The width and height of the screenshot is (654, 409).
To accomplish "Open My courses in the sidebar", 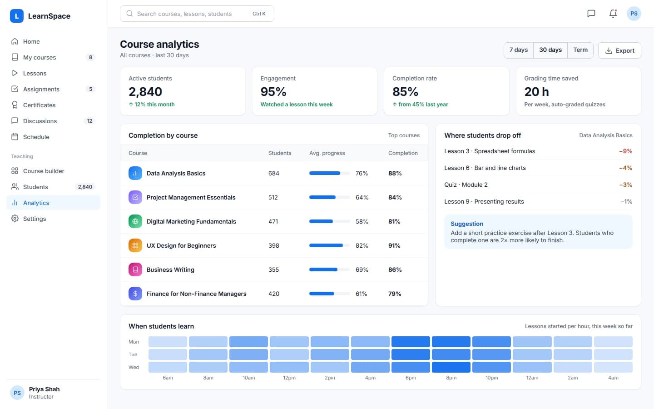I will point(53,57).
